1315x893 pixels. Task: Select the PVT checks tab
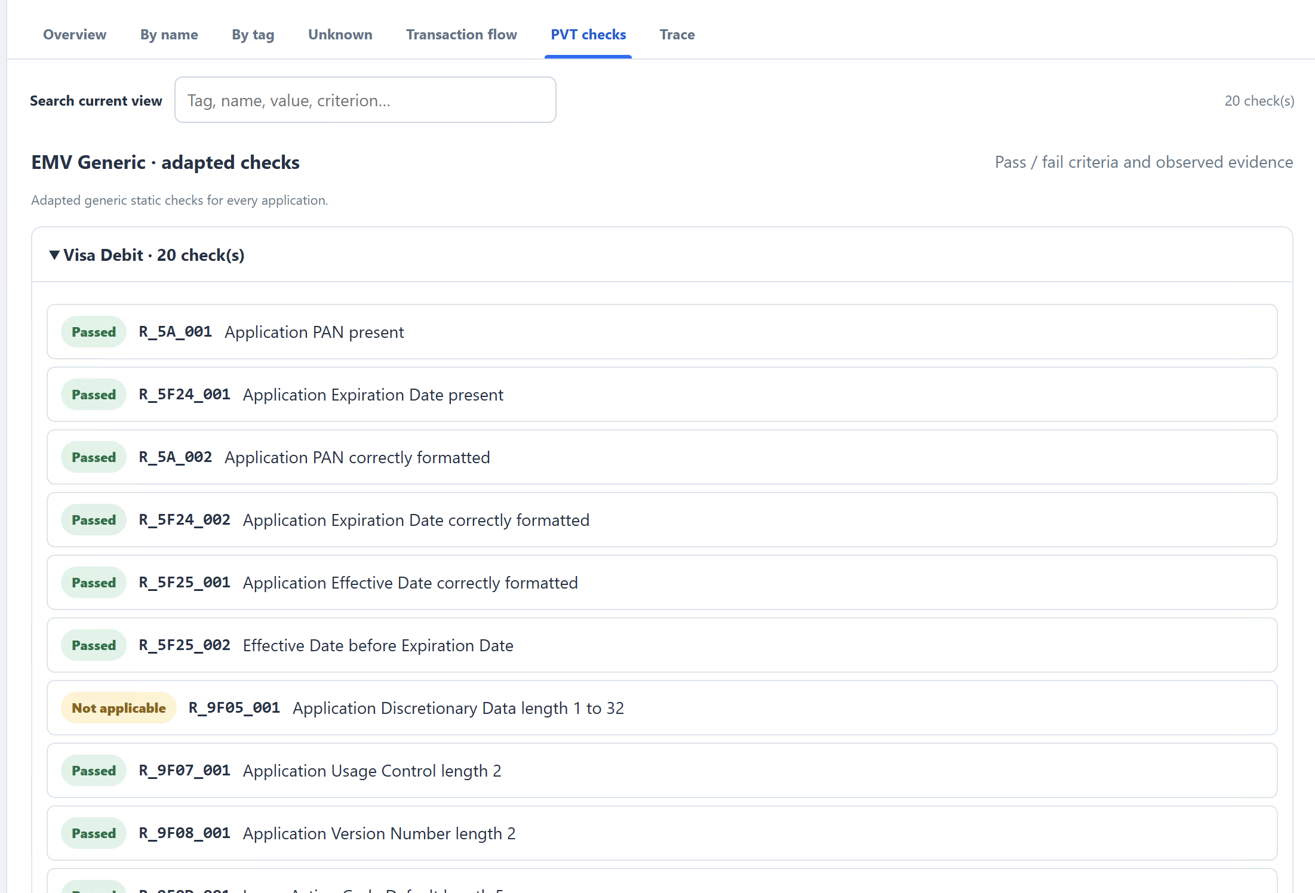[x=588, y=35]
